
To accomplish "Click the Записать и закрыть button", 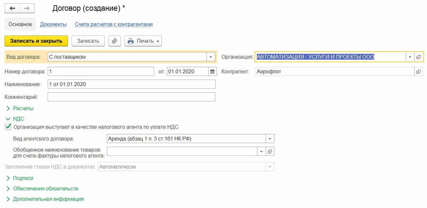I will pyautogui.click(x=36, y=41).
